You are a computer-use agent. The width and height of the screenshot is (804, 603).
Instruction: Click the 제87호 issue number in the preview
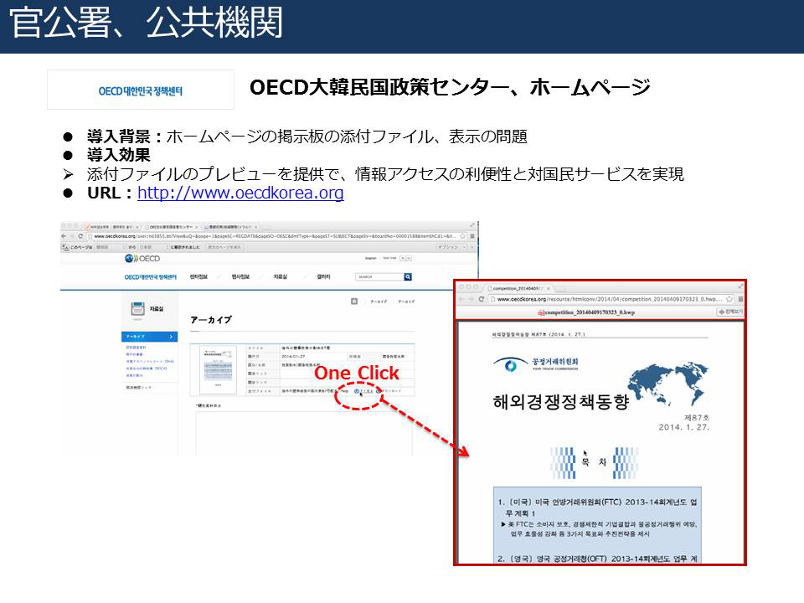click(696, 417)
